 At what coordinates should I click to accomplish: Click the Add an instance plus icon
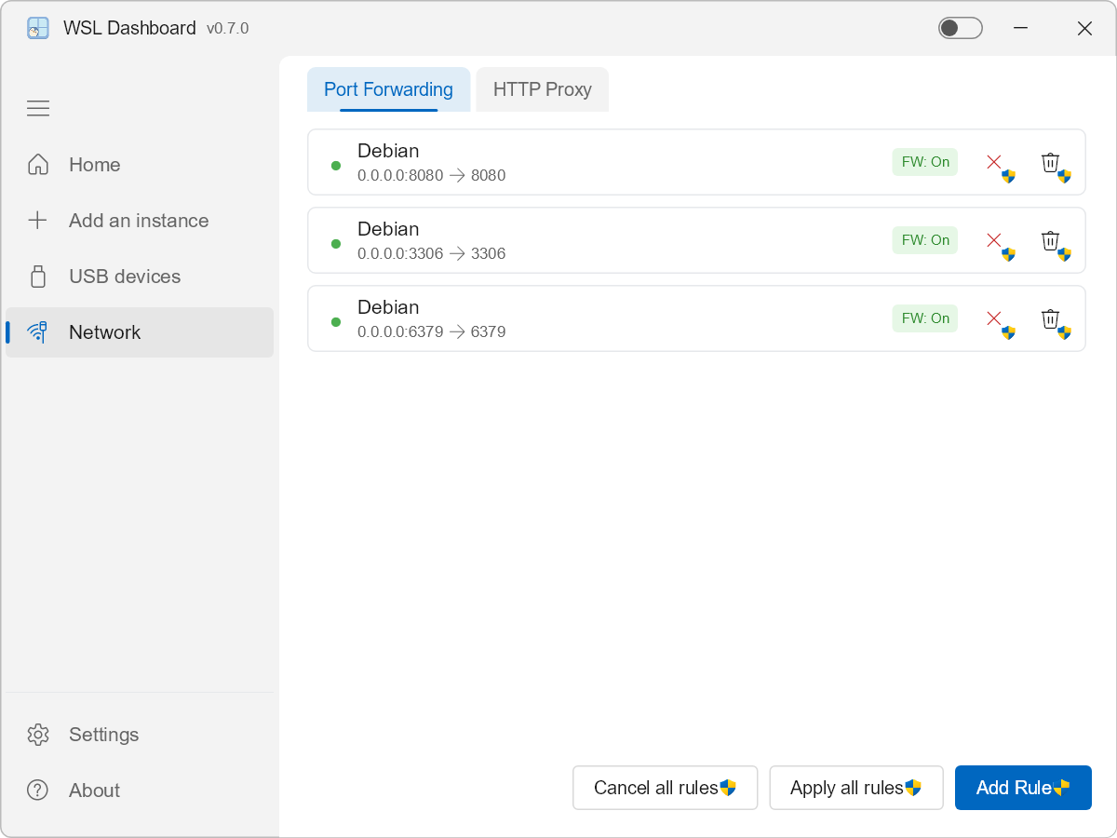(x=38, y=220)
